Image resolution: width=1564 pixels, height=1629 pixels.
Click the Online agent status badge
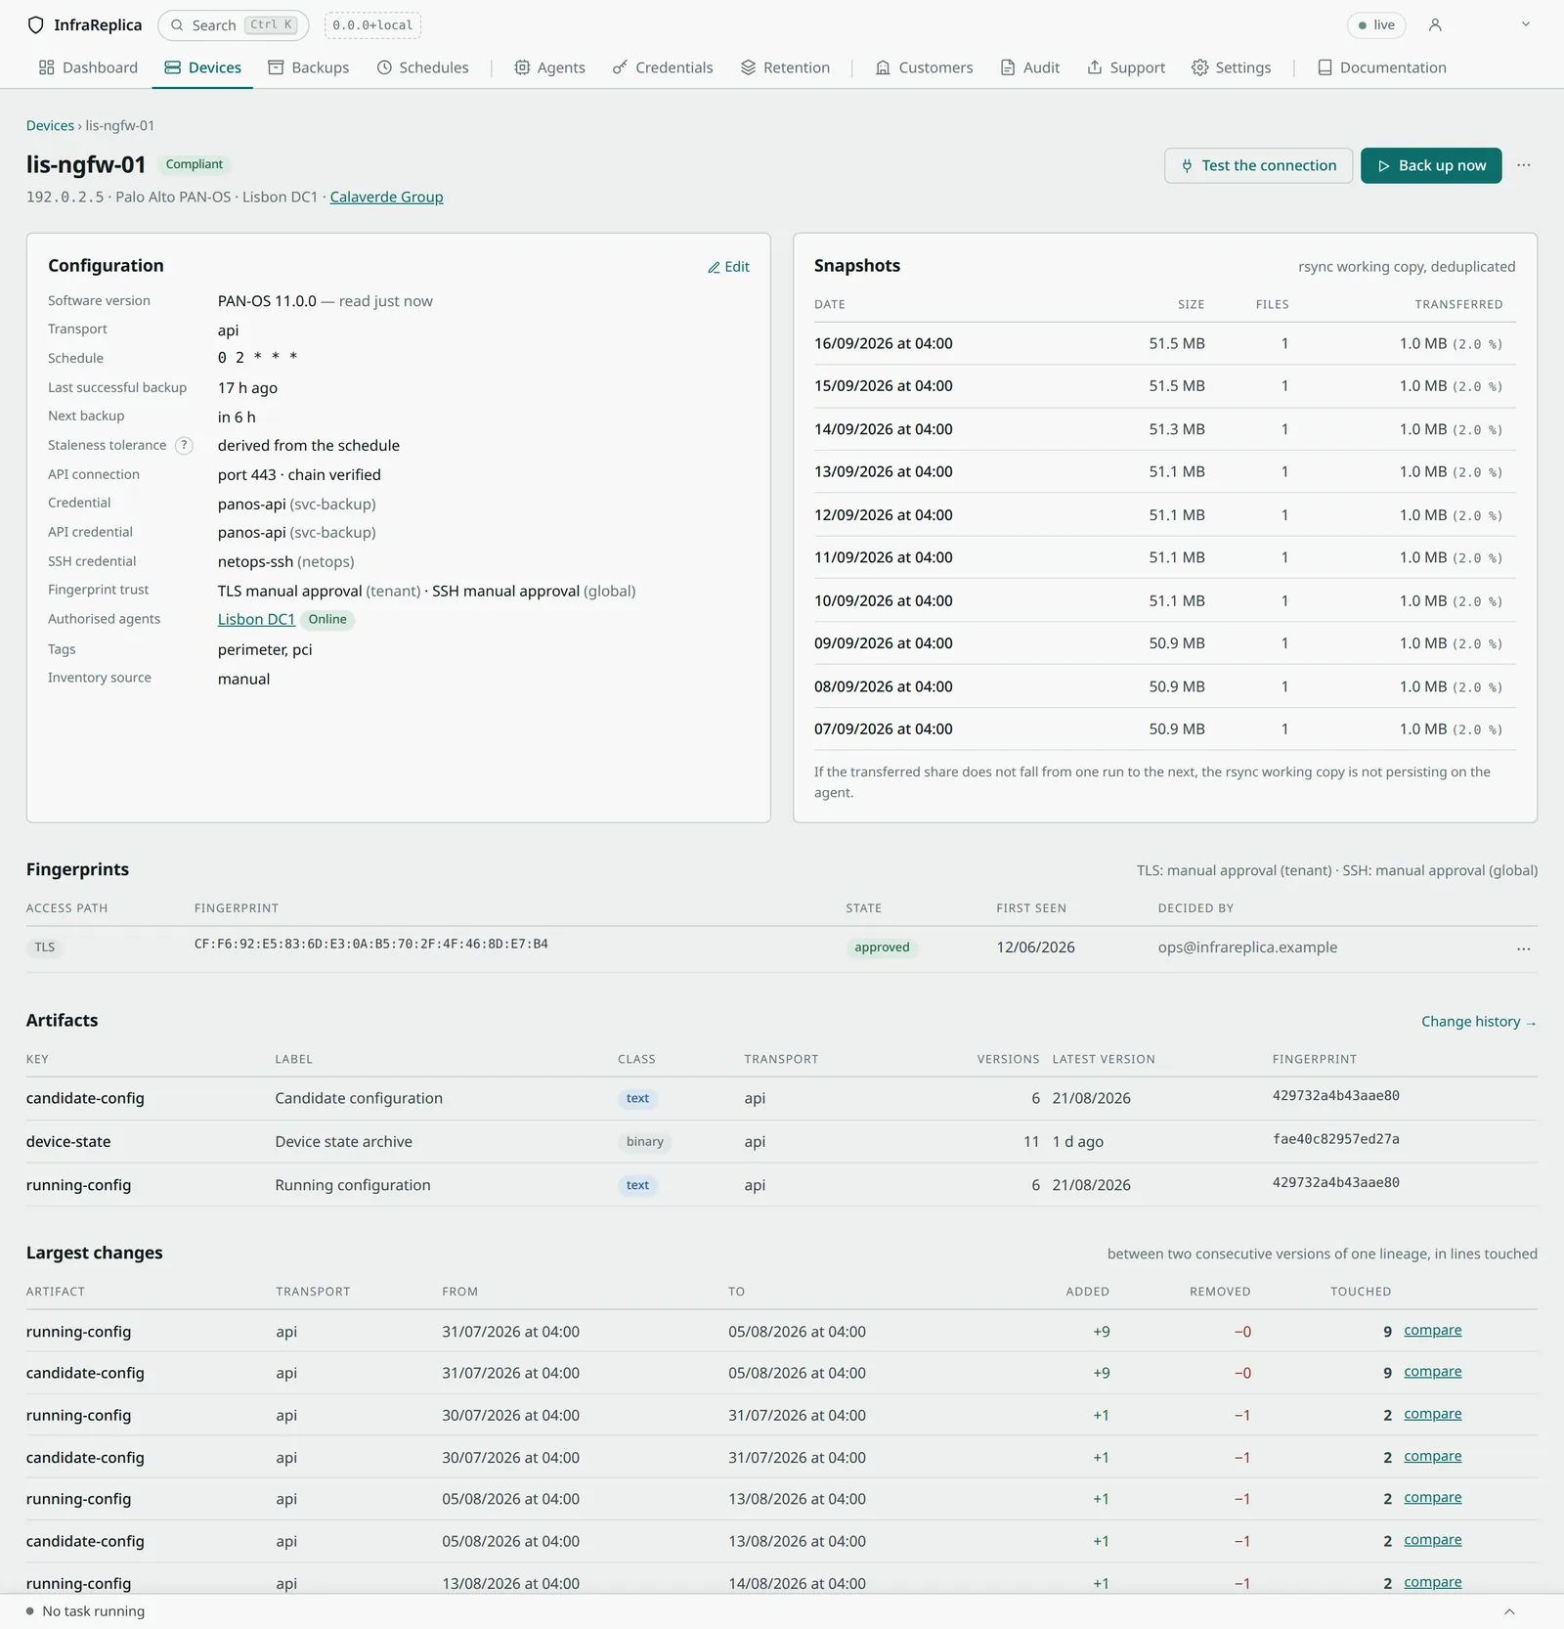(x=327, y=619)
